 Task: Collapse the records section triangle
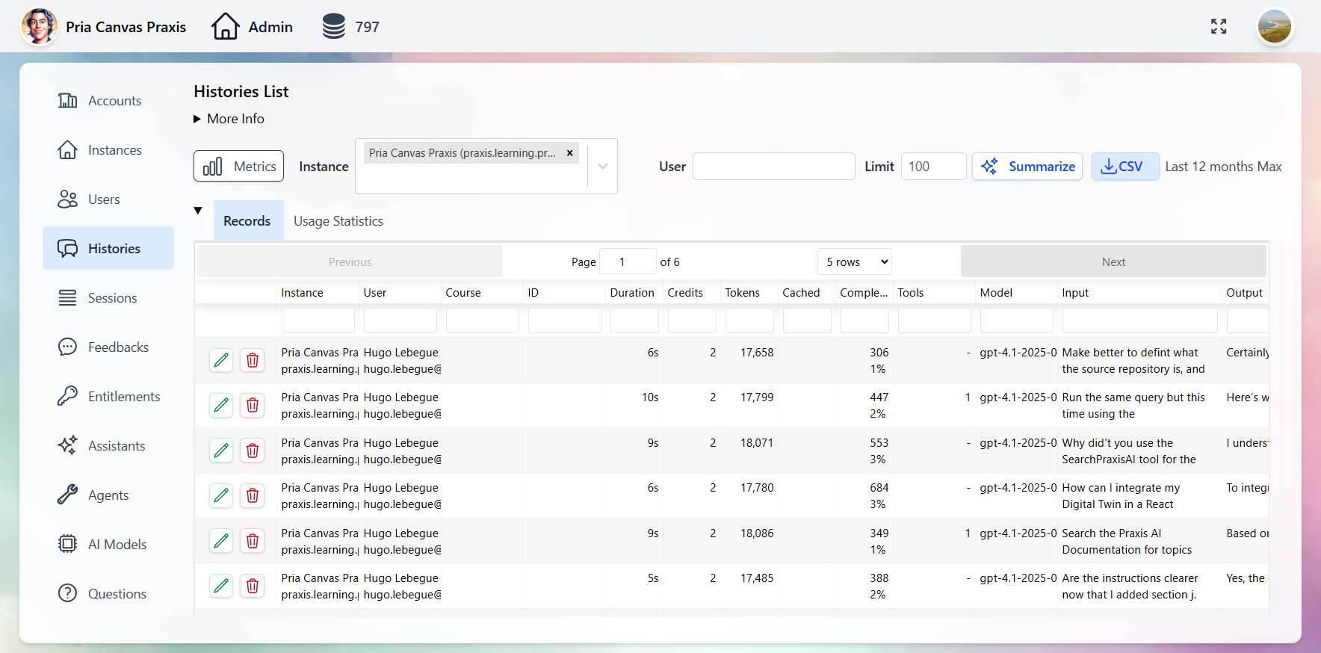pos(198,211)
